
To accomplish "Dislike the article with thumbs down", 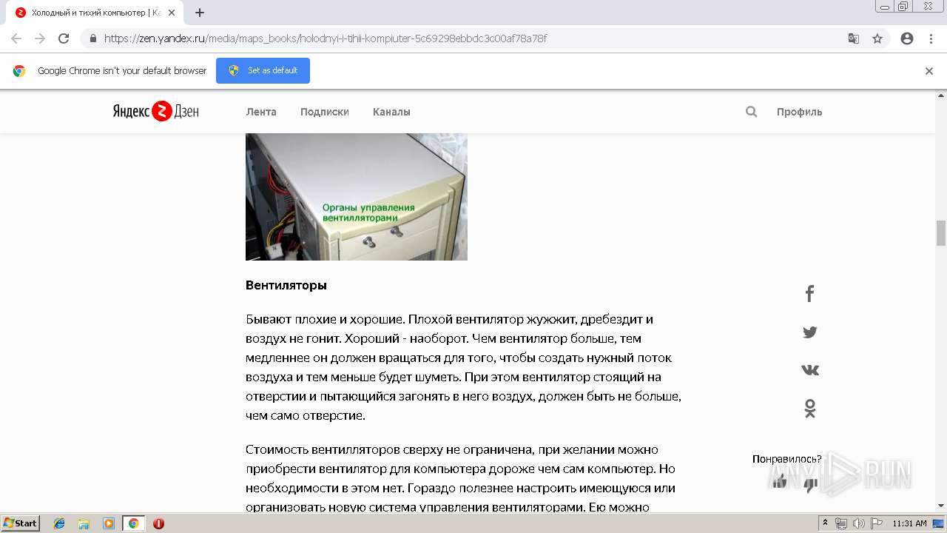I will pyautogui.click(x=811, y=486).
